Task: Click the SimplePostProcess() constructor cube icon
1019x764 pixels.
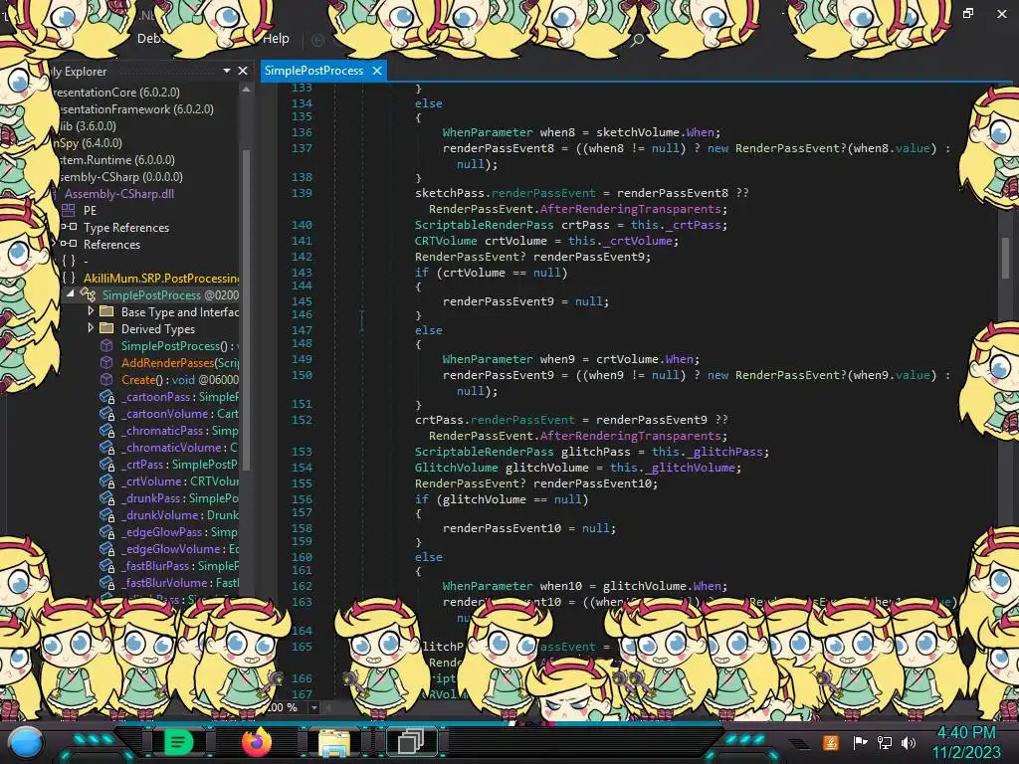Action: (106, 345)
